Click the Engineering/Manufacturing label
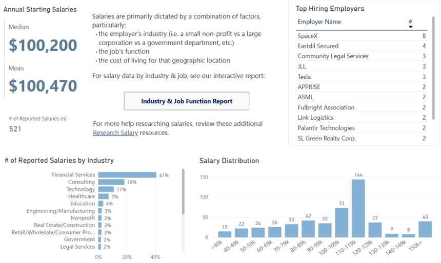The image size is (441, 263). point(61,211)
